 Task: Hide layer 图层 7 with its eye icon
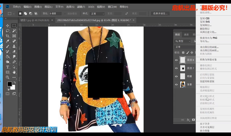click(x=176, y=68)
